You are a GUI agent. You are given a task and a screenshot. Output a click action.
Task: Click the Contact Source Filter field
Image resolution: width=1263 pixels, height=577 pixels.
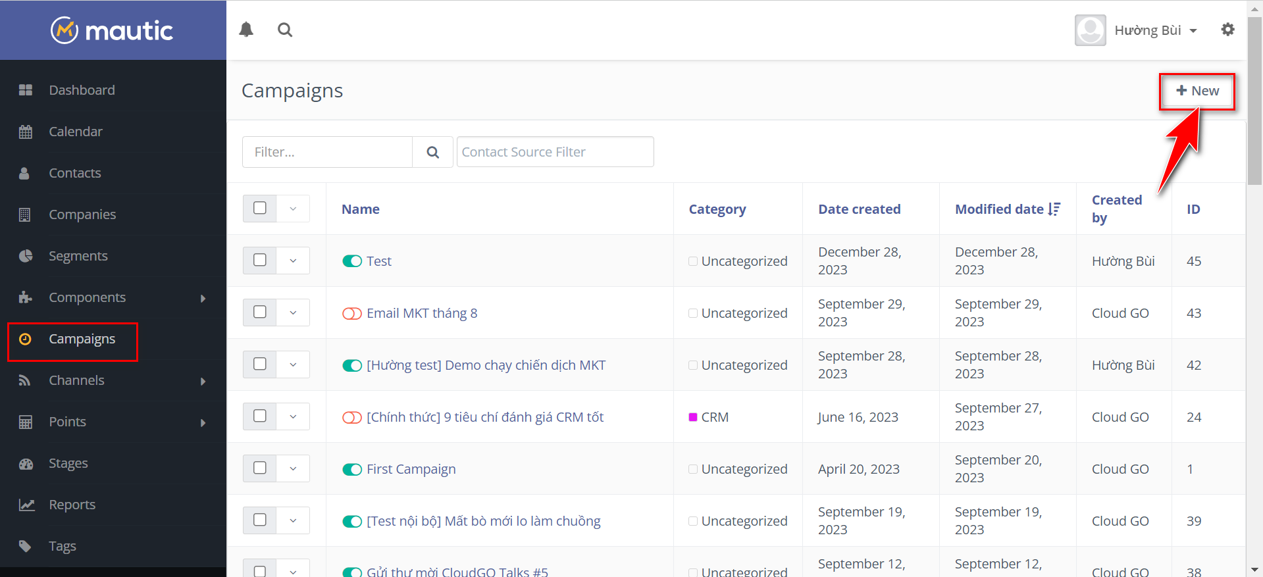(555, 152)
